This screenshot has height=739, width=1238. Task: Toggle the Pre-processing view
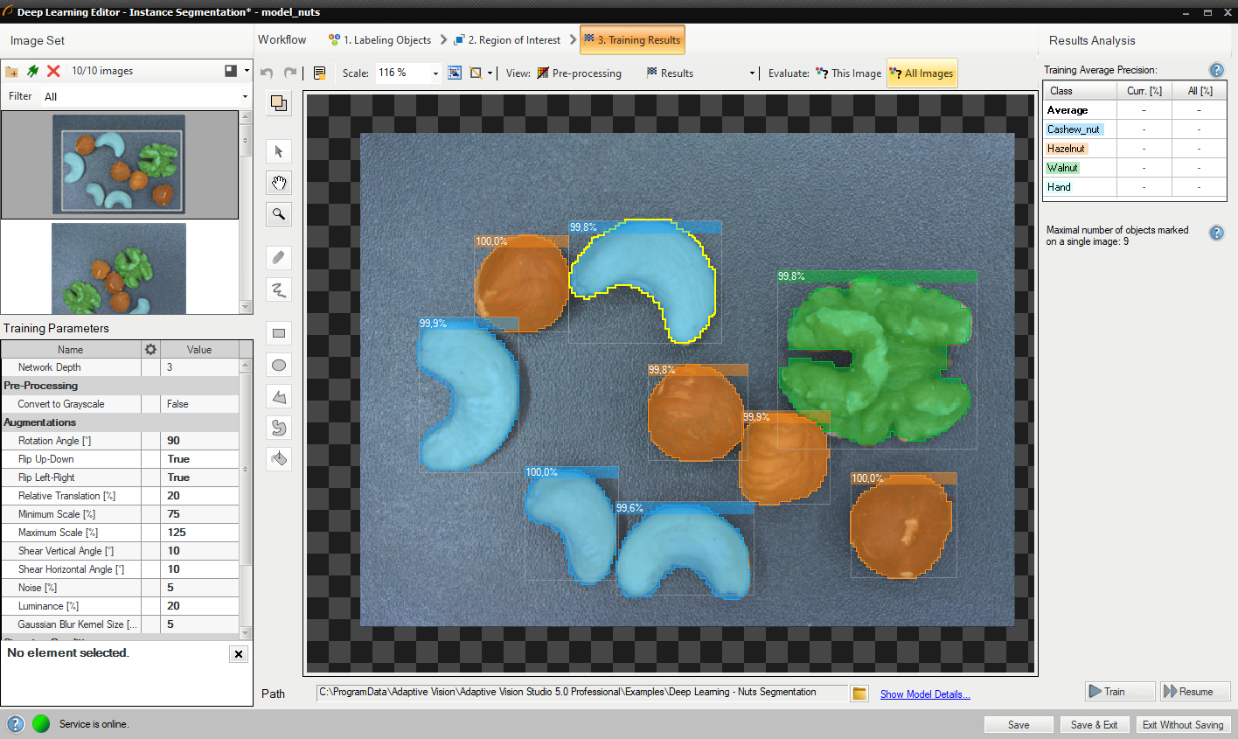click(x=579, y=73)
